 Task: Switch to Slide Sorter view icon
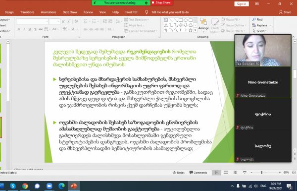pyautogui.click(x=226, y=172)
